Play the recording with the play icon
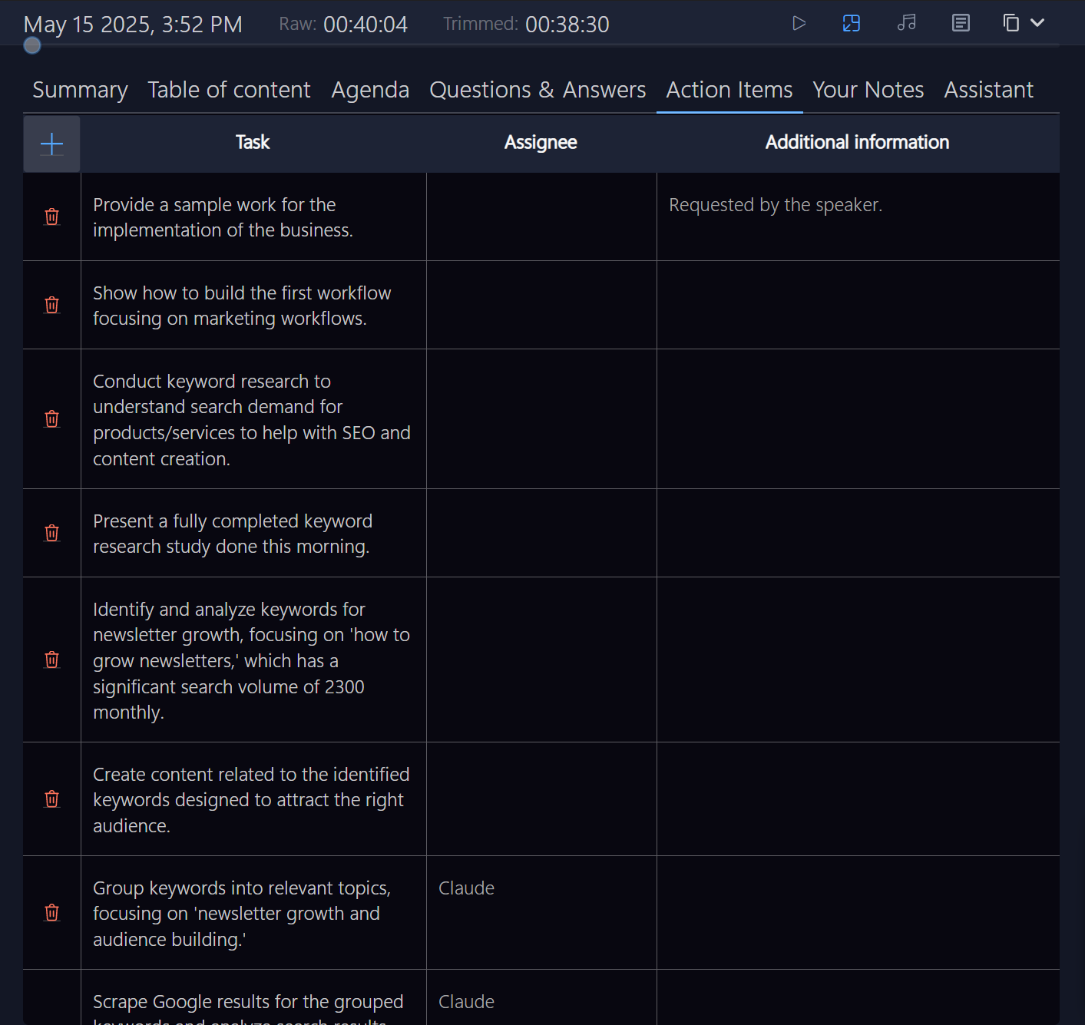The image size is (1085, 1025). 799,23
